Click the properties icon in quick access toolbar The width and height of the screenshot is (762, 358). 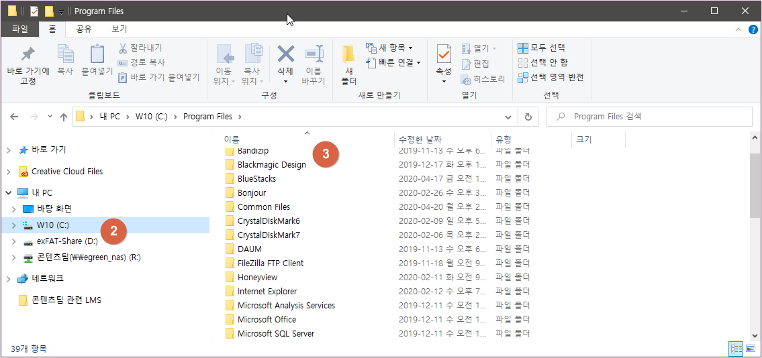point(34,11)
